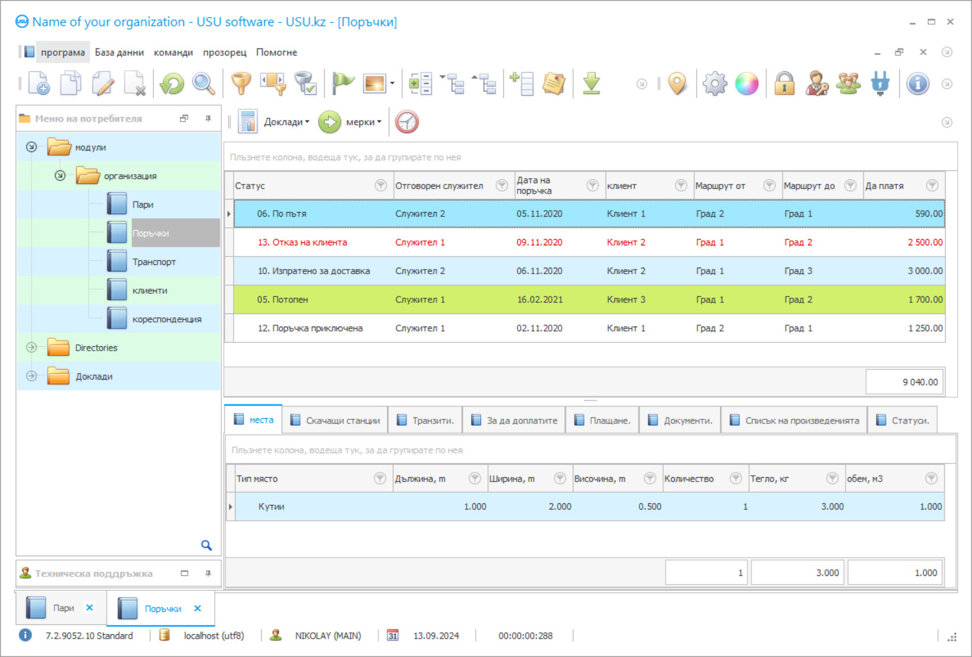Open the мерки dropdown
The height and width of the screenshot is (657, 972).
[363, 122]
